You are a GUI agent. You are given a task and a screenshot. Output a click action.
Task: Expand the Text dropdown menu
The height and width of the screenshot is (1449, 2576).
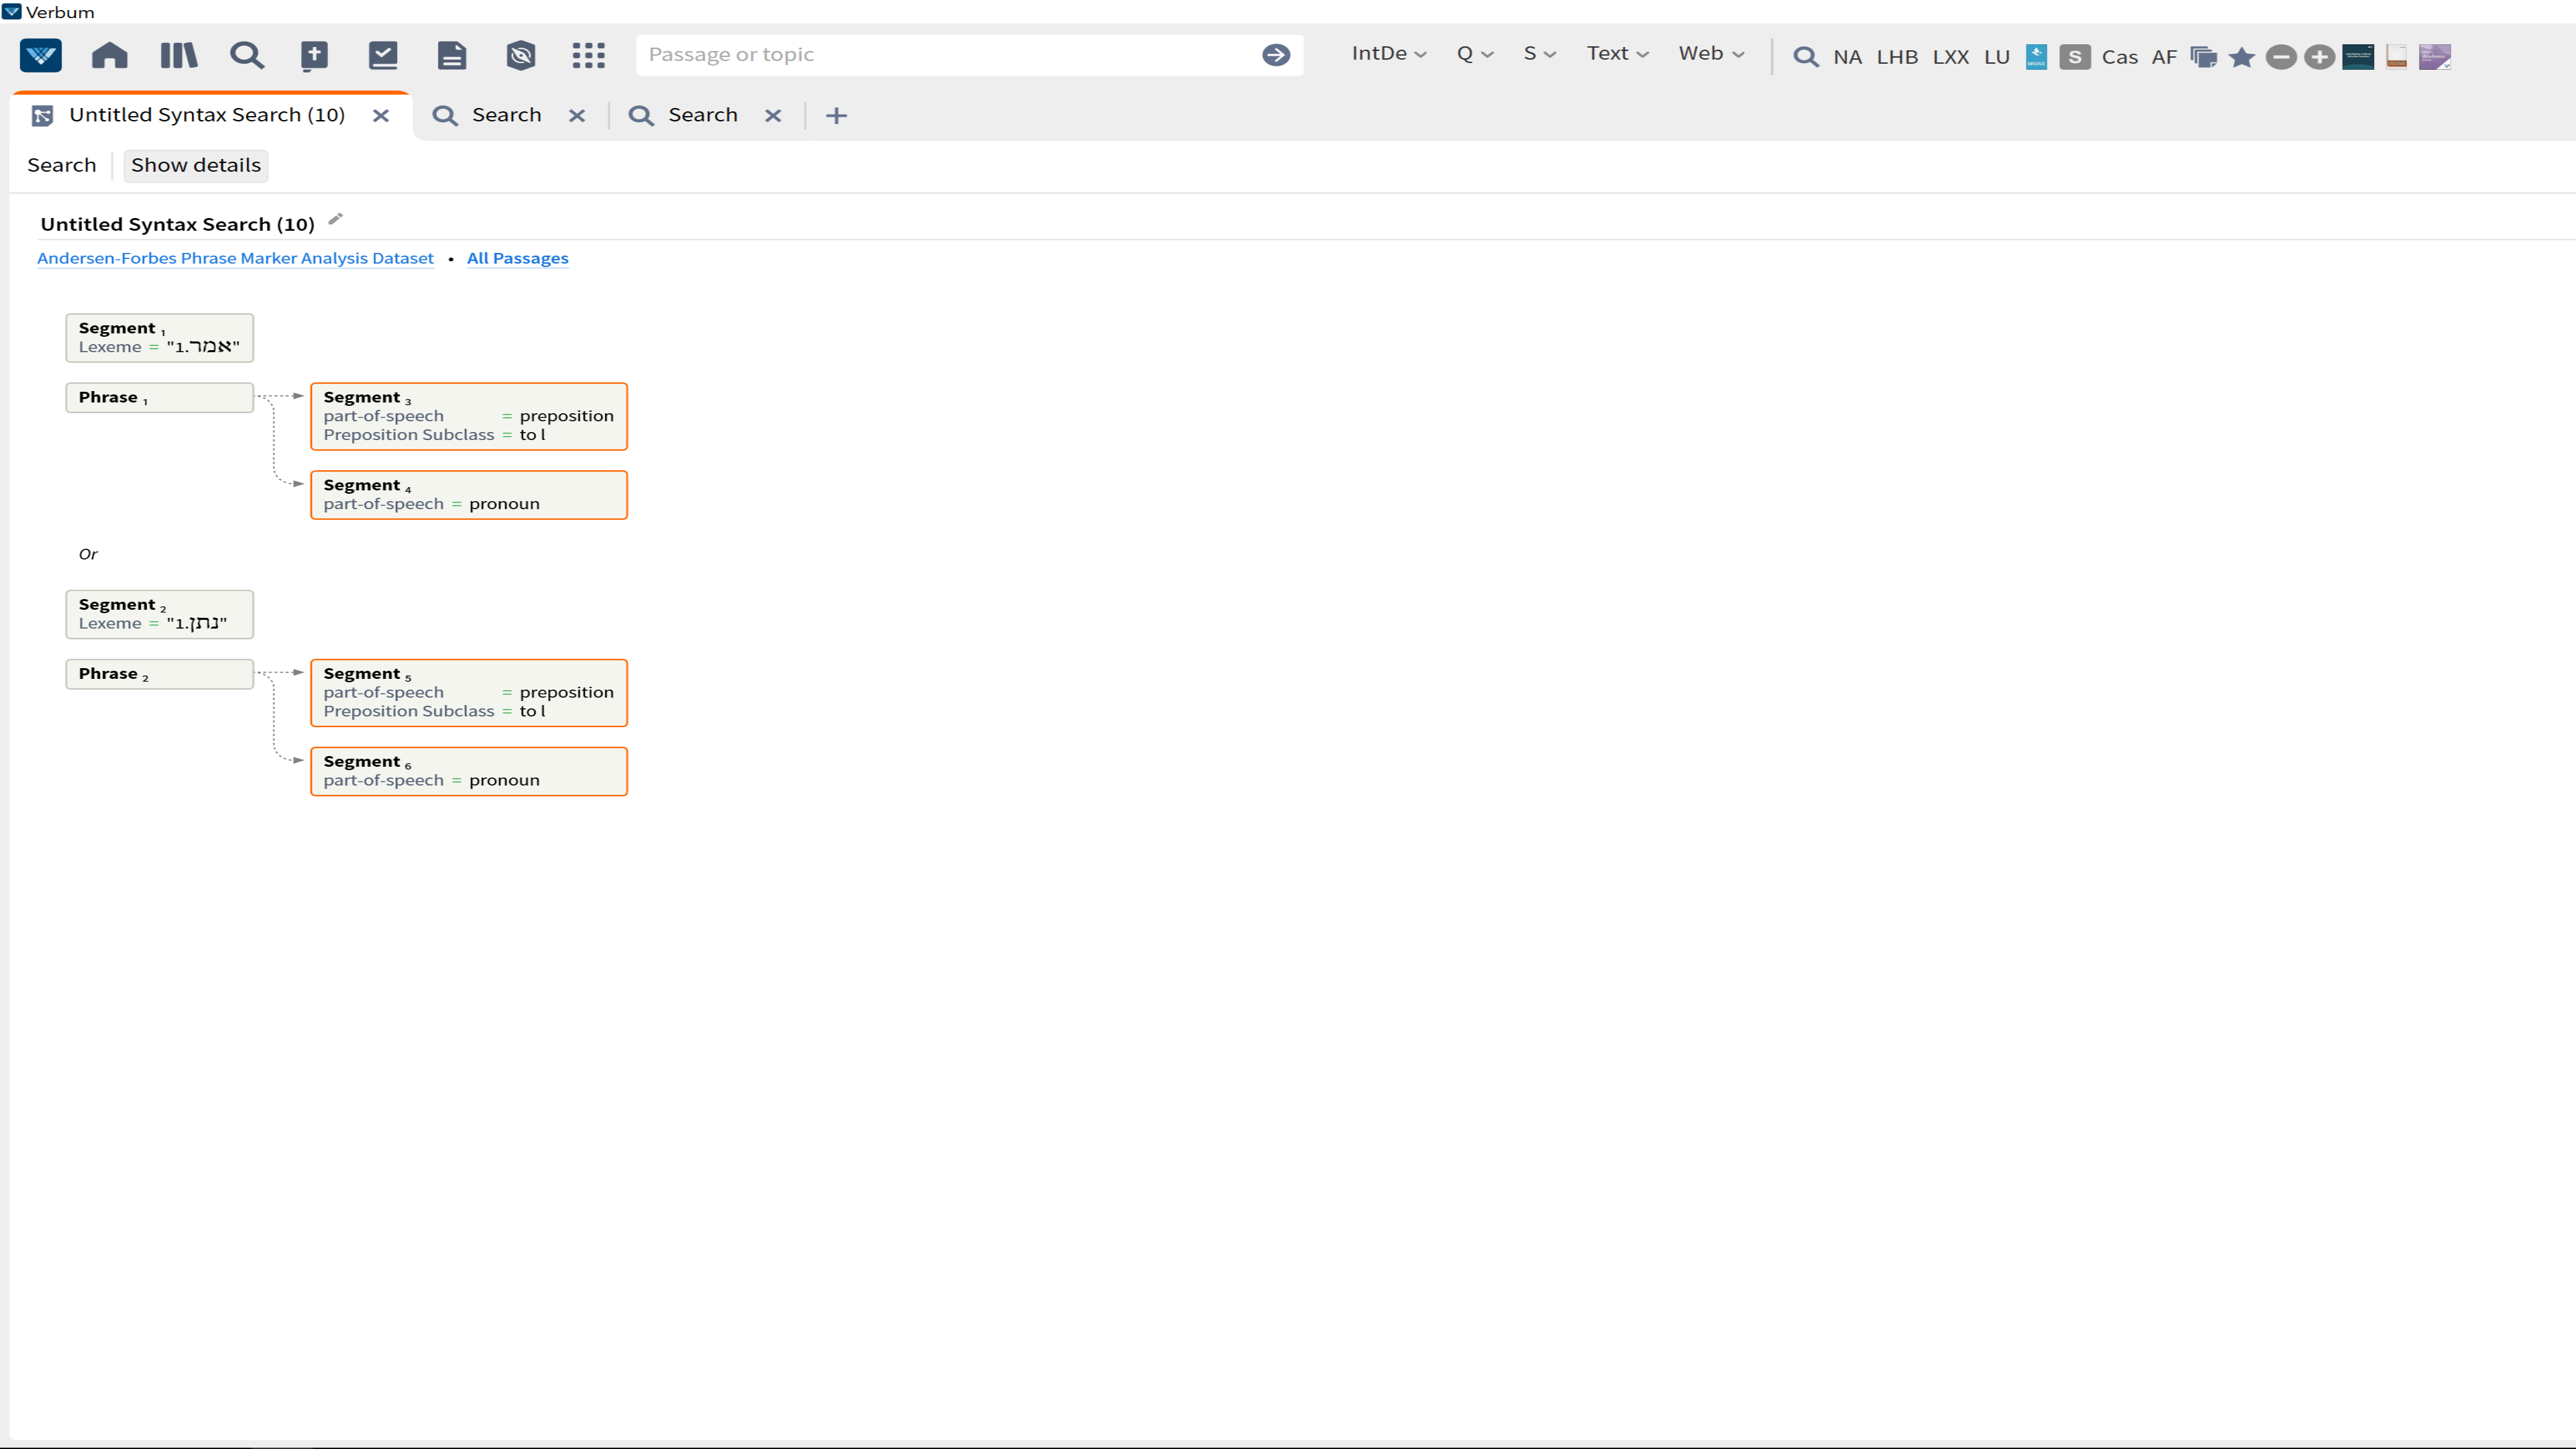(1616, 54)
